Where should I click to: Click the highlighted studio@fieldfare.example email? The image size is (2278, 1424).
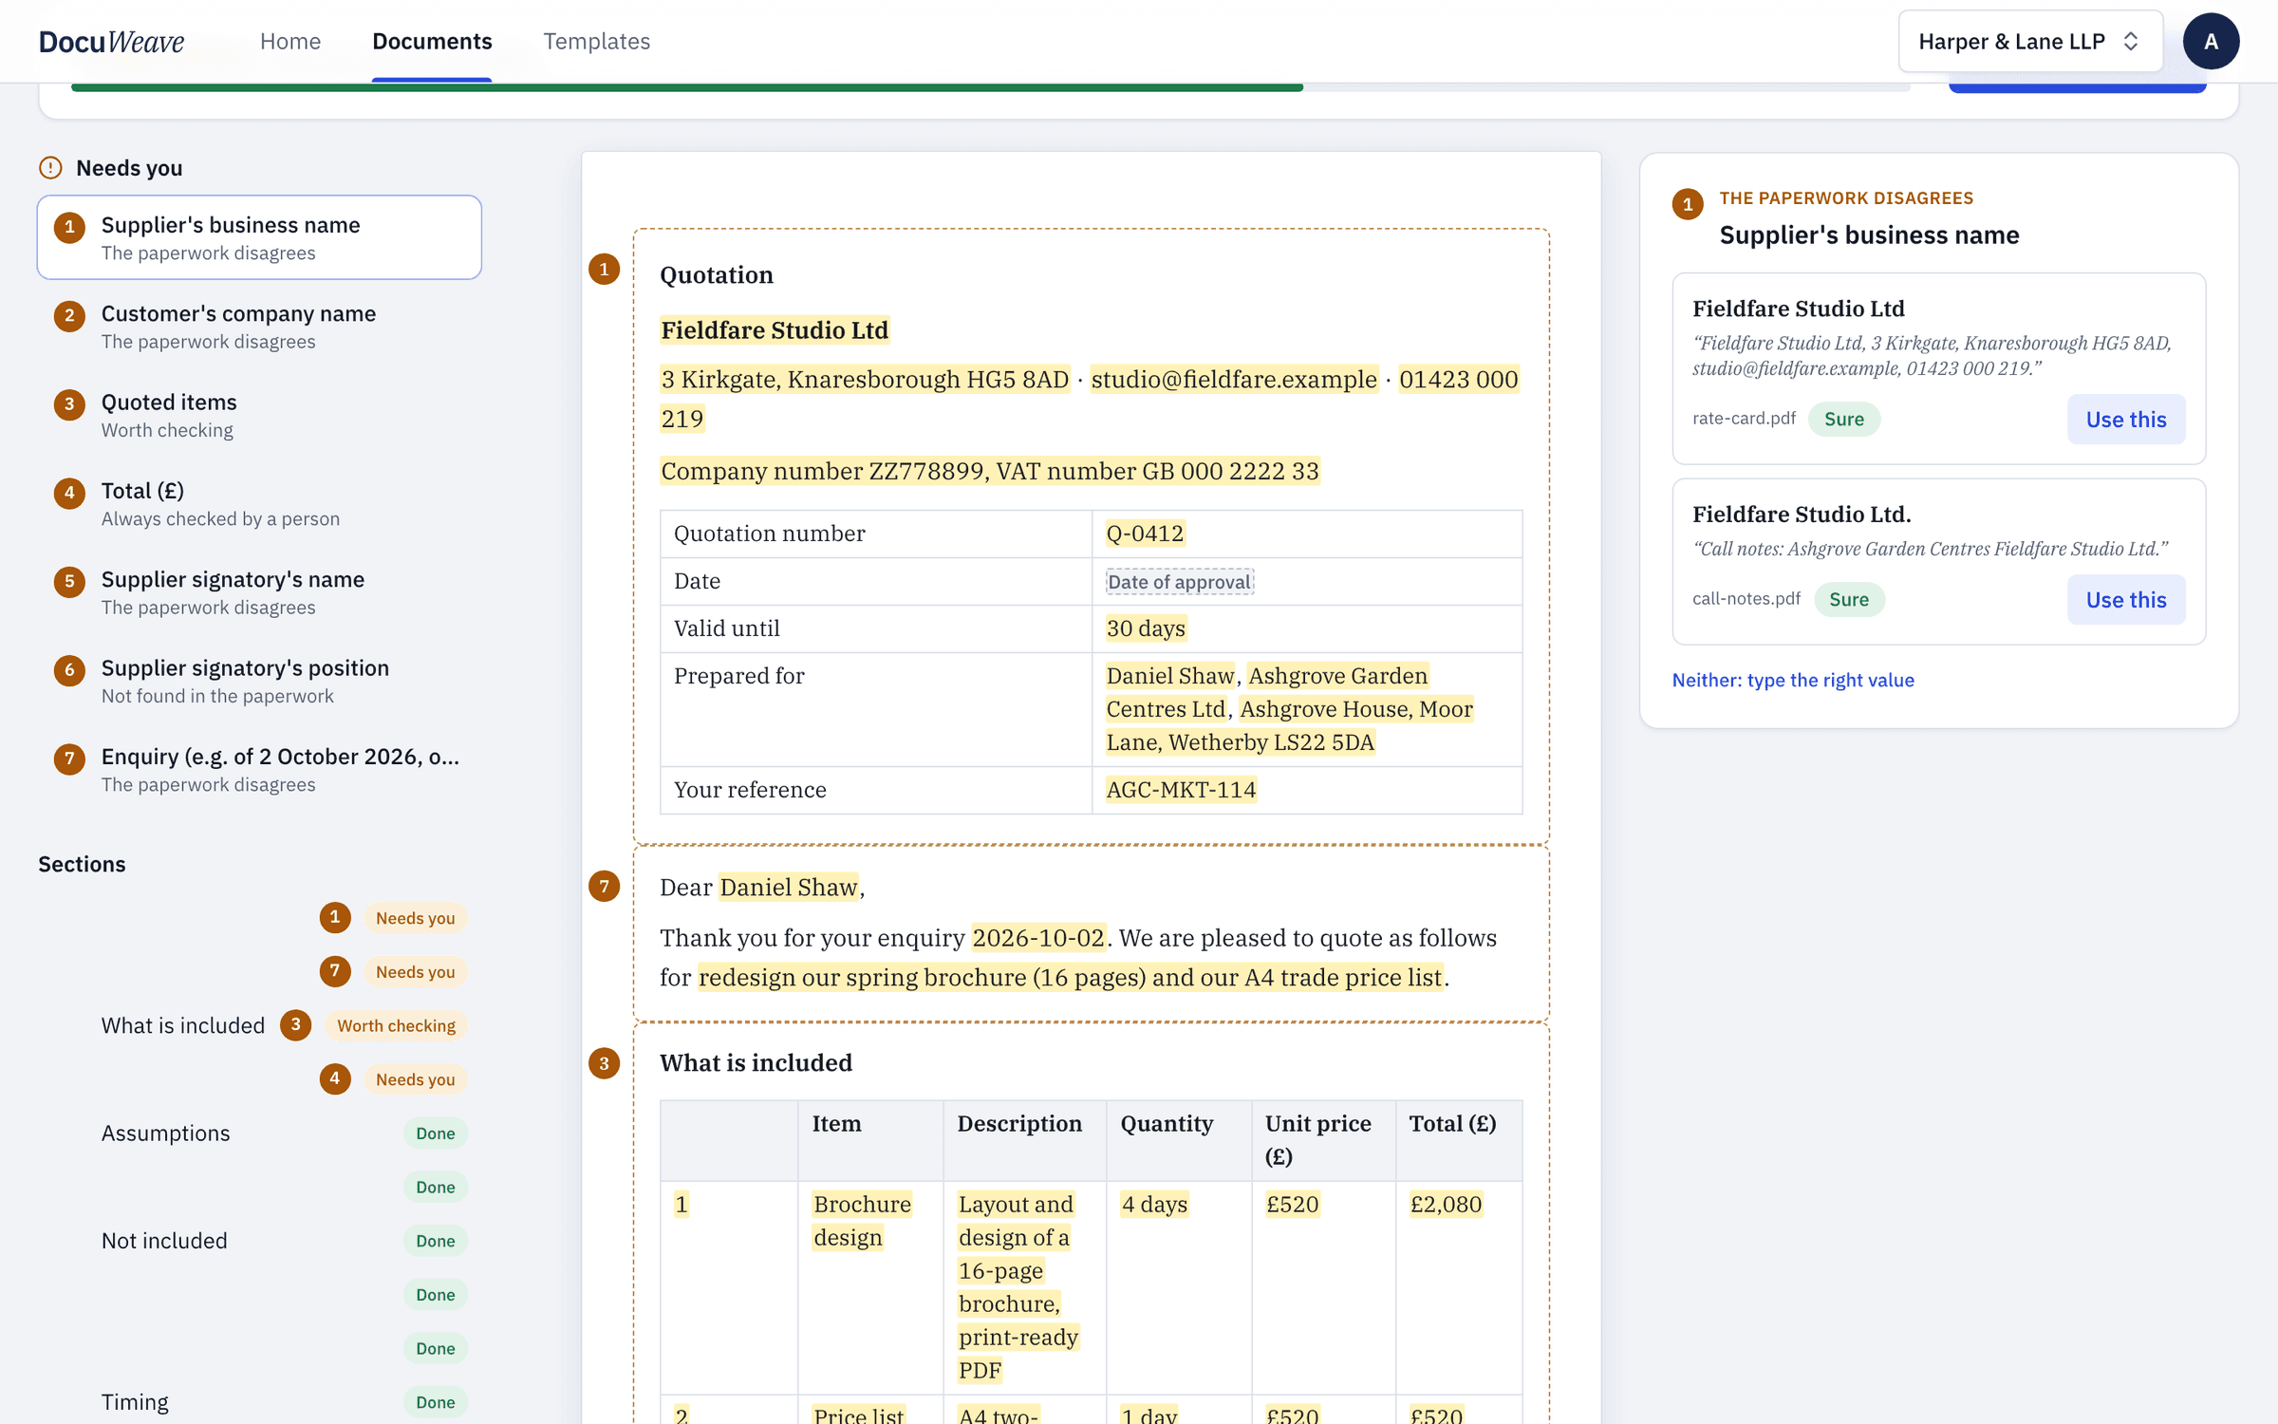coord(1233,379)
